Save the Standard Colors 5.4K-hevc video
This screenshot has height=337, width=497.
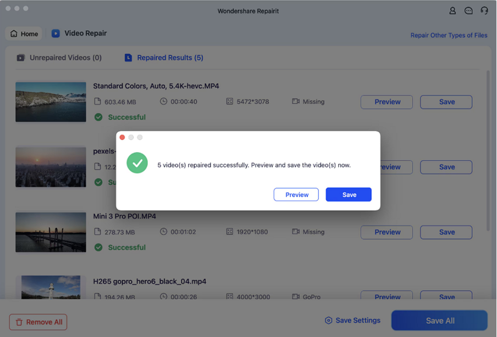(x=446, y=102)
